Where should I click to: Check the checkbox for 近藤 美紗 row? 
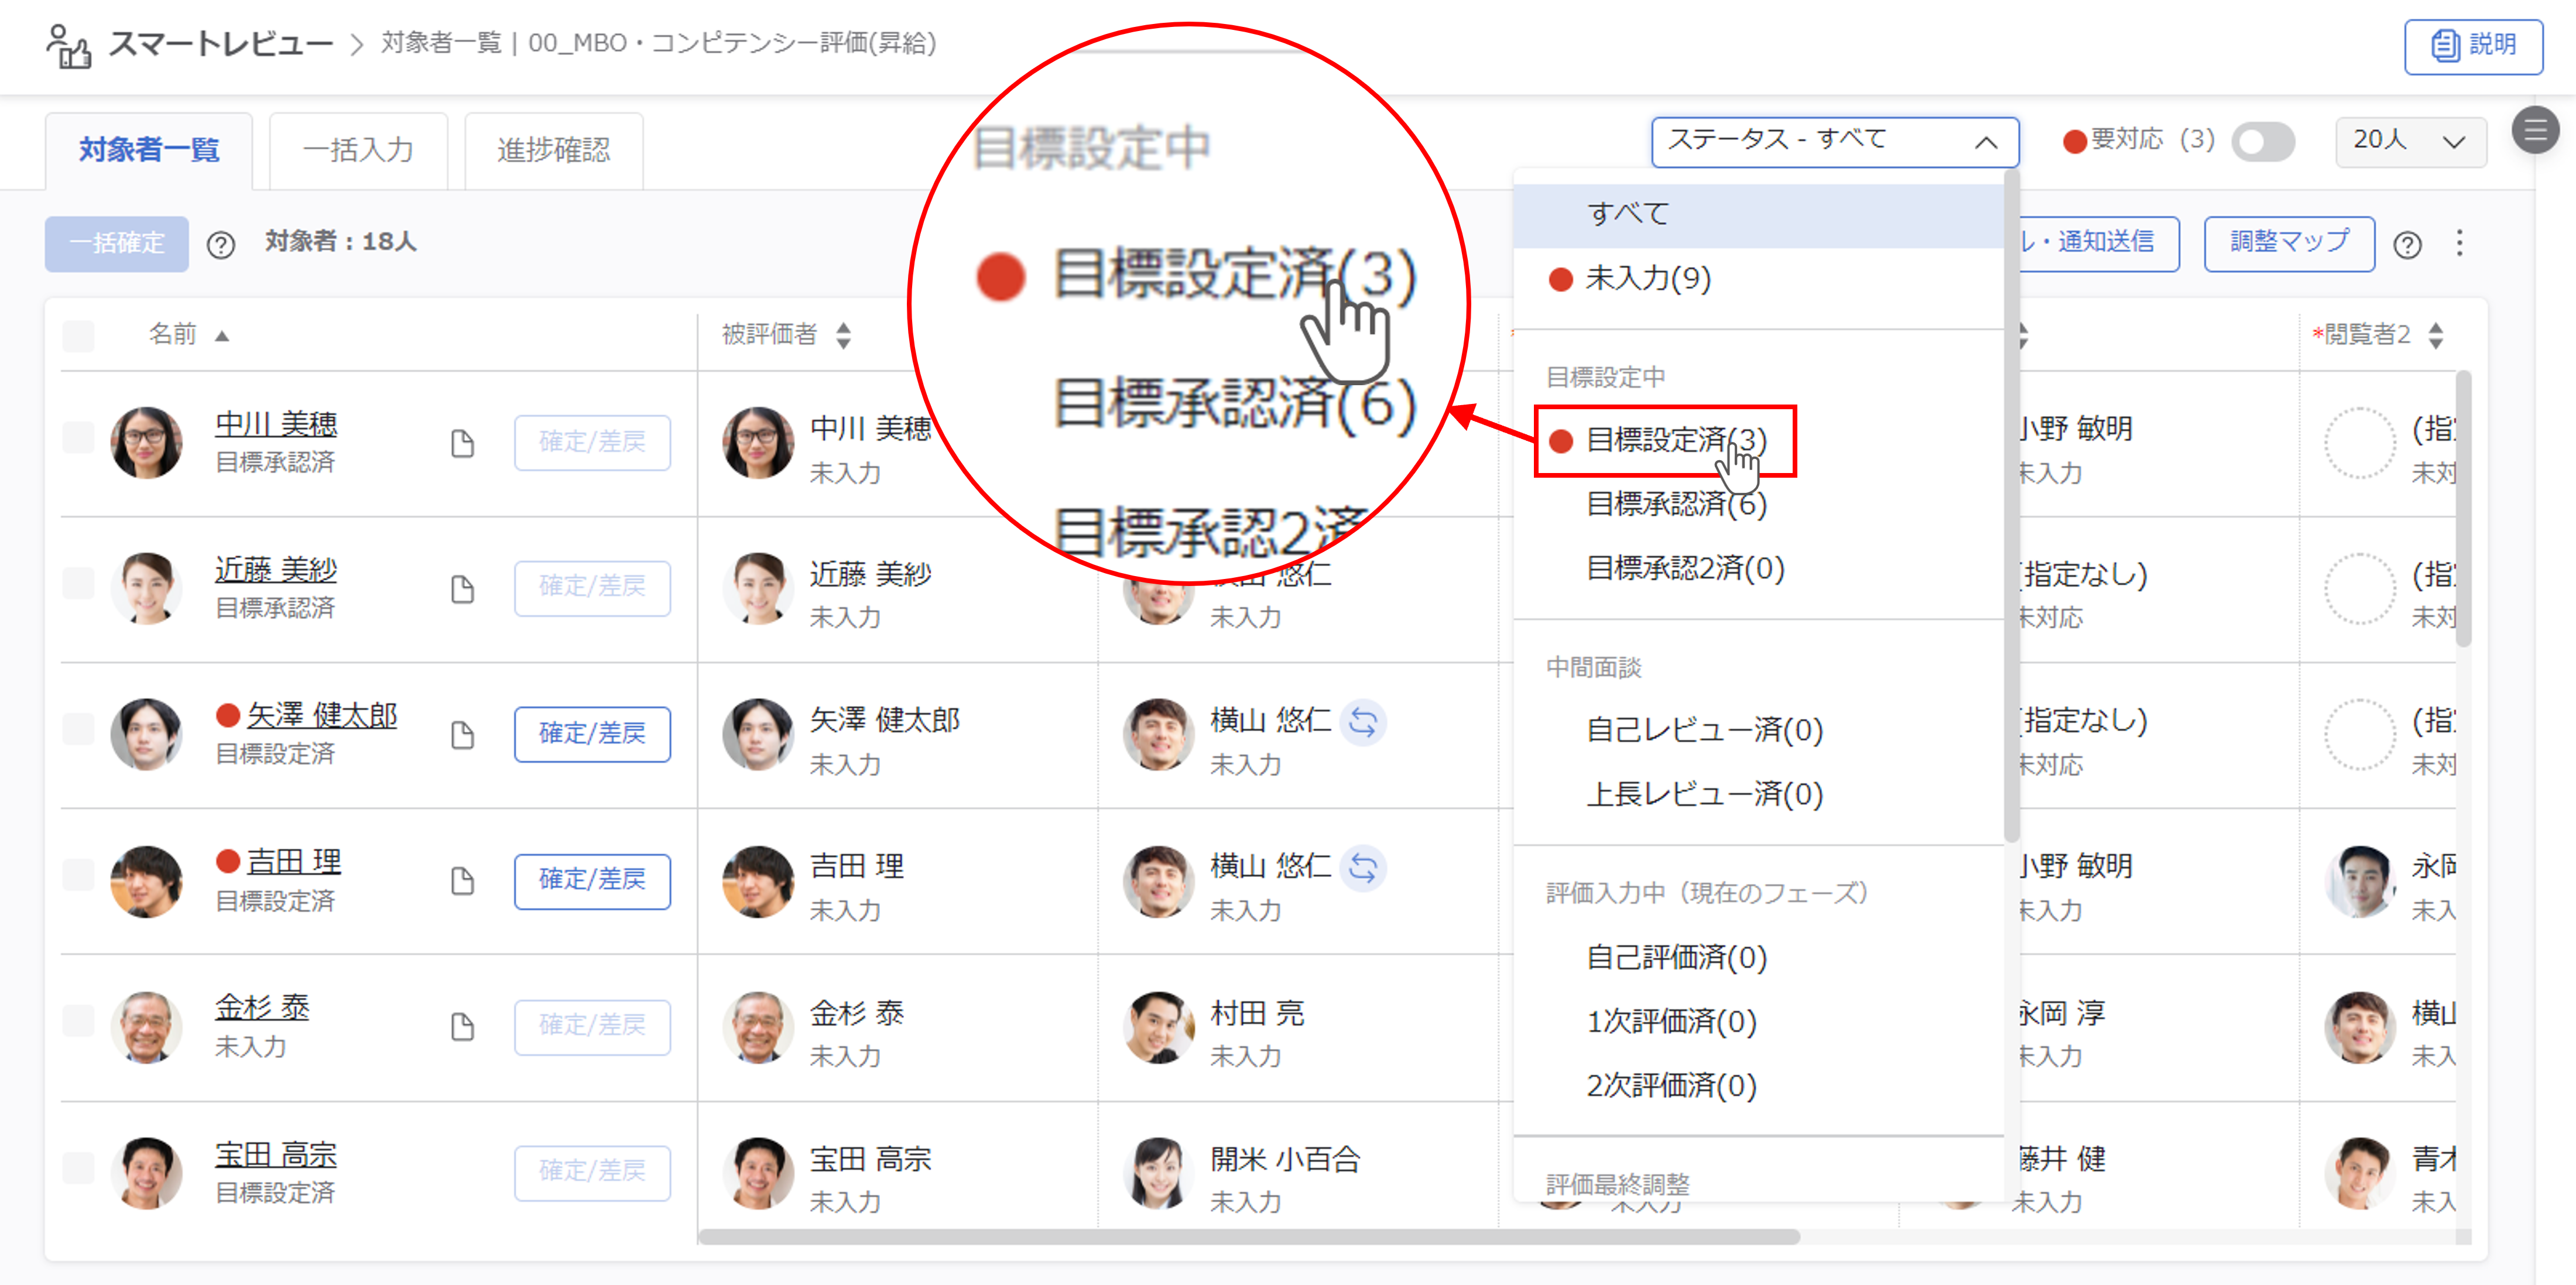pyautogui.click(x=79, y=583)
